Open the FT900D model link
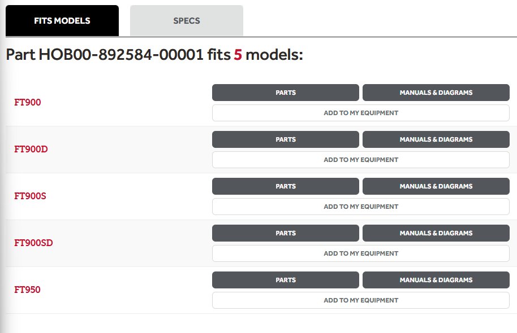Image resolution: width=517 pixels, height=333 pixels. coord(31,150)
